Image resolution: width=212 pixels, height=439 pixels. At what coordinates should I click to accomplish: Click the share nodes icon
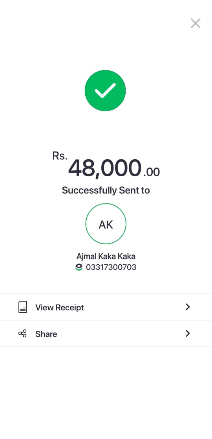[23, 334]
